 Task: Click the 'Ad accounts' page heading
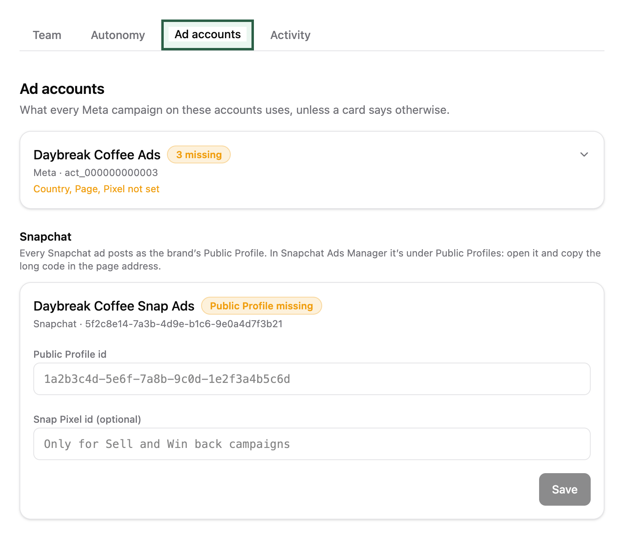[x=62, y=89]
